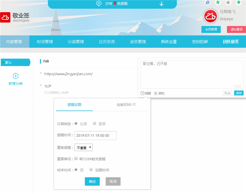This screenshot has height=194, width=246.
Task: Click the 内容 column header
Action: pyautogui.click(x=46, y=61)
